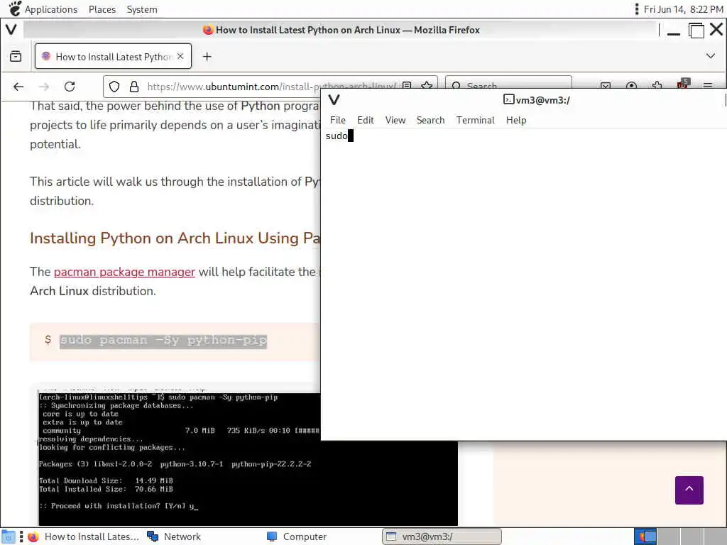This screenshot has width=727, height=545.
Task: Follow the pacman package manager link
Action: pyautogui.click(x=124, y=272)
